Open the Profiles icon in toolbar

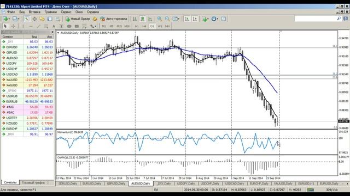[15, 19]
